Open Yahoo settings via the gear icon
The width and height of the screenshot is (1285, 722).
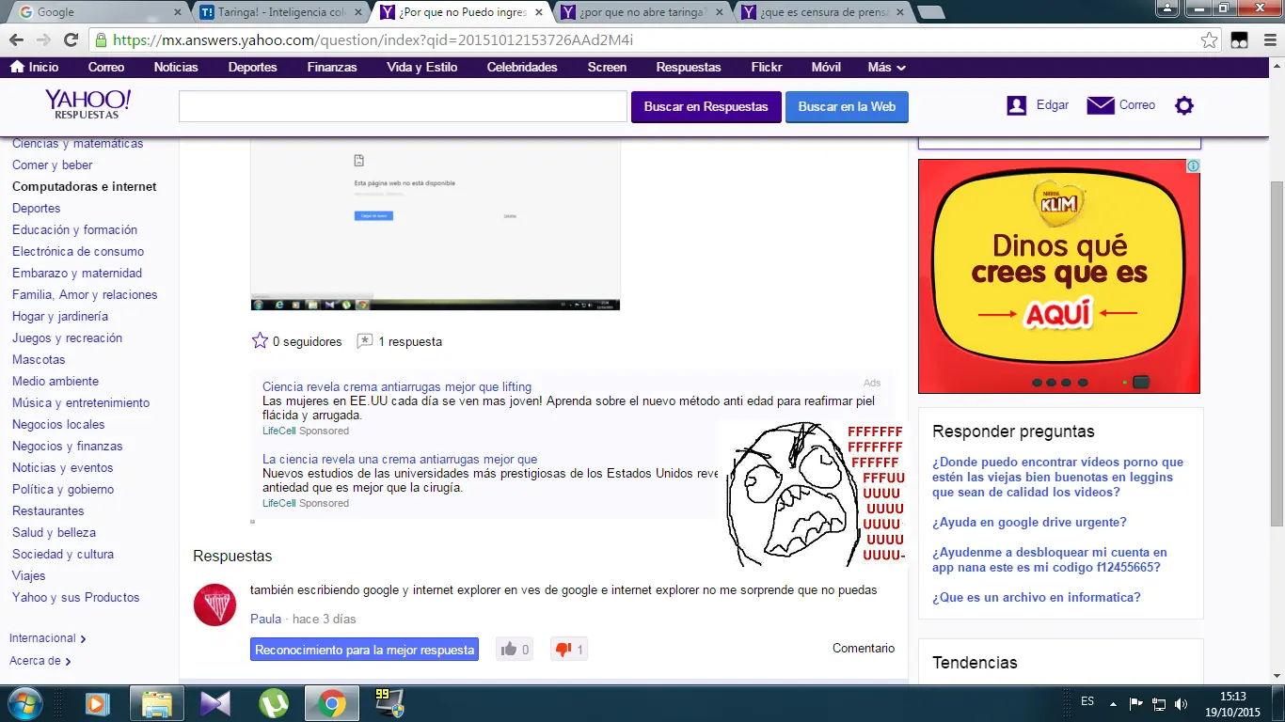(1183, 105)
